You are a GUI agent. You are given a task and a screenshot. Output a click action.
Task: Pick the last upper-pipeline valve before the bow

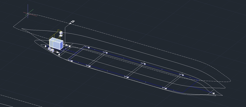click(x=183, y=75)
